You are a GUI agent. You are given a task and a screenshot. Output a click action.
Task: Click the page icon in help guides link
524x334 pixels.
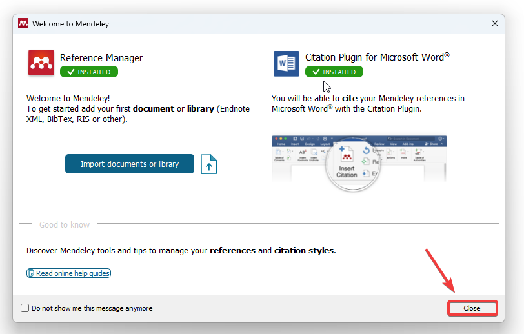[x=31, y=273]
